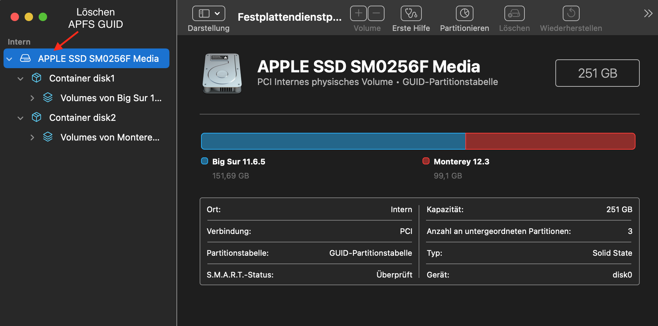Image resolution: width=658 pixels, height=326 pixels.
Task: Click the large hard drive image
Action: coord(222,73)
